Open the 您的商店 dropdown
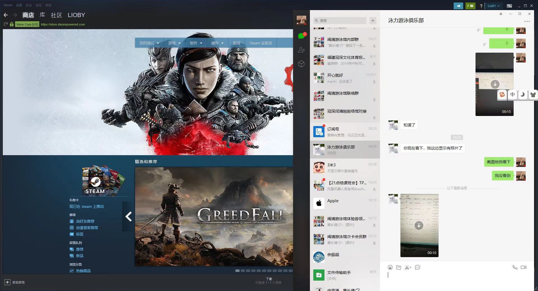Screen dimensions: 538x291 tap(149, 43)
